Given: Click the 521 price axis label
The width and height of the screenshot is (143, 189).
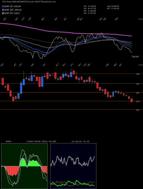Looking at the screenshot, I should 138,84.
